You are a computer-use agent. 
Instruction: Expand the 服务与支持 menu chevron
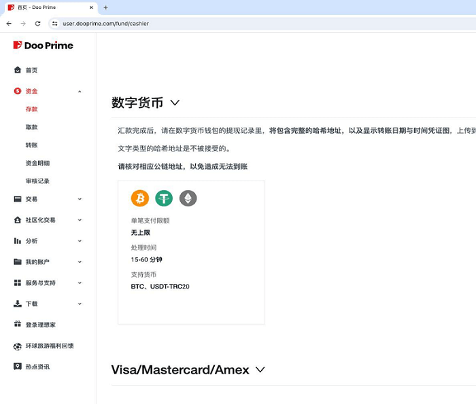coord(80,282)
